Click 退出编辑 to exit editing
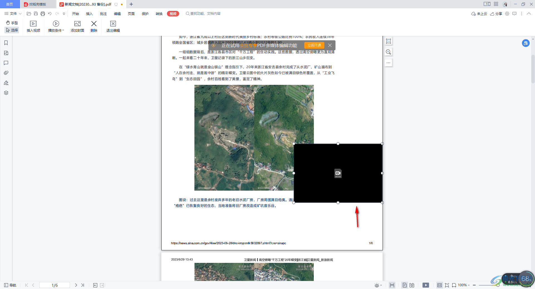This screenshot has height=289, width=535. [x=113, y=26]
